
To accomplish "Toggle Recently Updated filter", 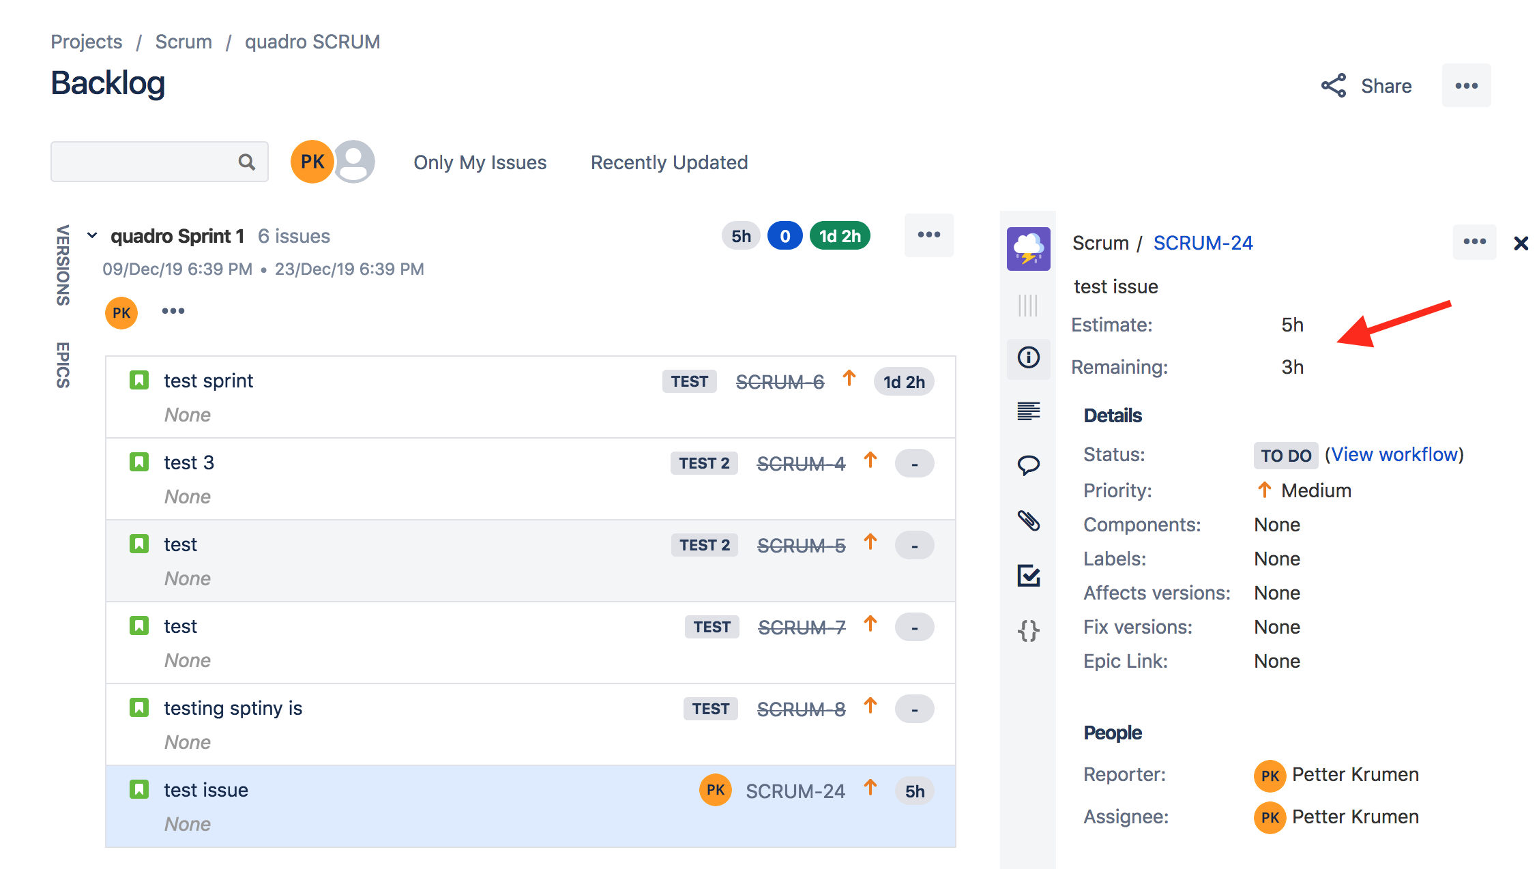I will click(x=669, y=162).
